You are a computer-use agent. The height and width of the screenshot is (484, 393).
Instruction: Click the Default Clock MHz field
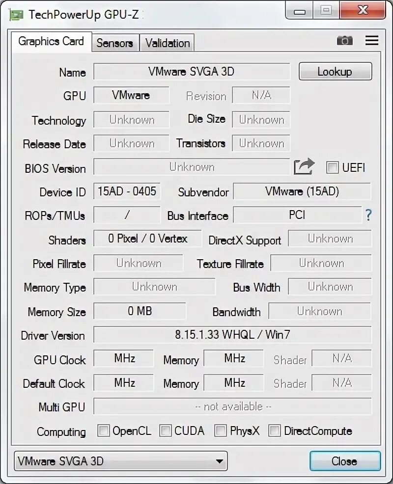tap(124, 383)
